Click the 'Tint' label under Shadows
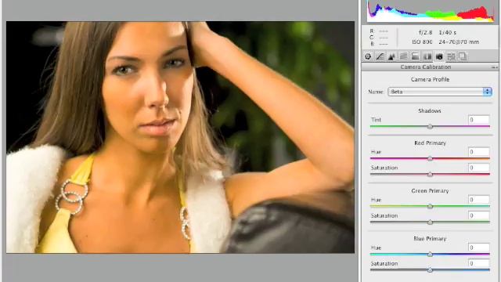 point(376,120)
